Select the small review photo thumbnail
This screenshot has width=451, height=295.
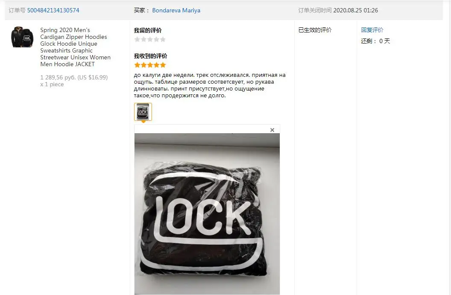143,112
